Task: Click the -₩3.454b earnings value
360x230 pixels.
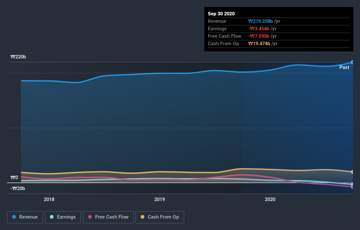Action: coord(259,29)
